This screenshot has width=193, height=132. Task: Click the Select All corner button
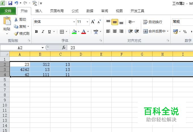coord(5,54)
